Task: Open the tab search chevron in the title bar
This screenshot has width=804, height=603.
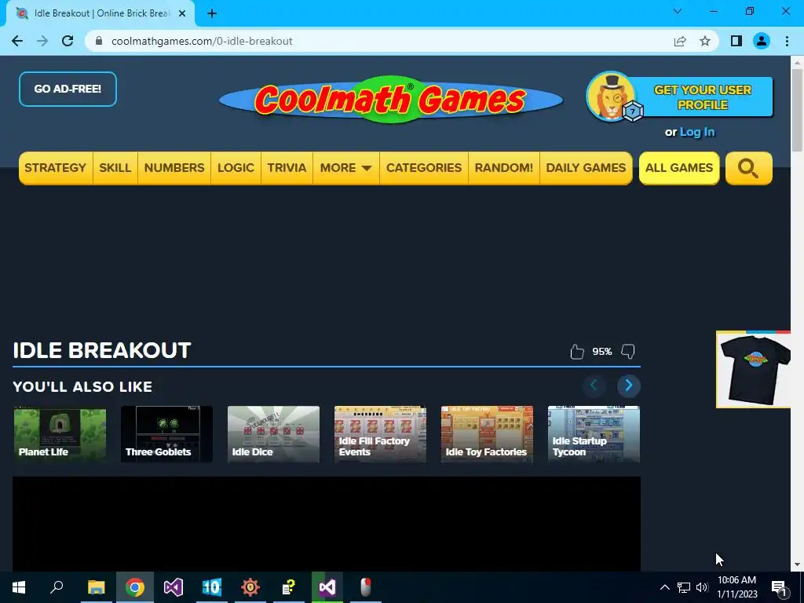Action: coord(678,11)
